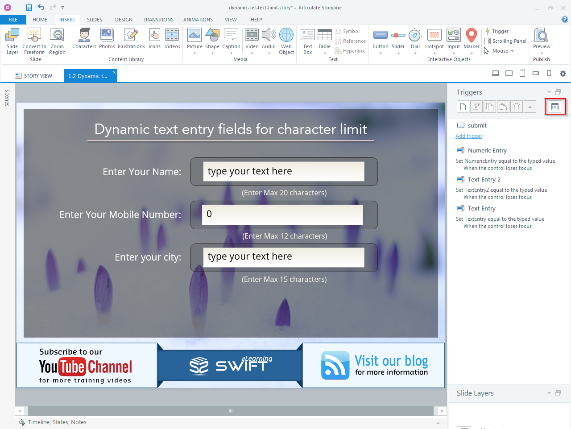Viewport: 571px width, 429px height.
Task: Switch to desktop view mode
Action: [x=496, y=74]
